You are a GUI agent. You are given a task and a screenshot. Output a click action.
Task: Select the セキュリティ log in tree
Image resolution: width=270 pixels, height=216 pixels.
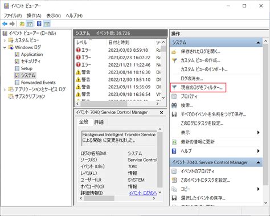point(31,62)
